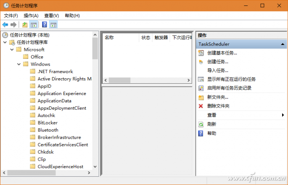Screen dimensions: 288x185
Task: Click the blue Help toolbar icon
Action: point(45,24)
